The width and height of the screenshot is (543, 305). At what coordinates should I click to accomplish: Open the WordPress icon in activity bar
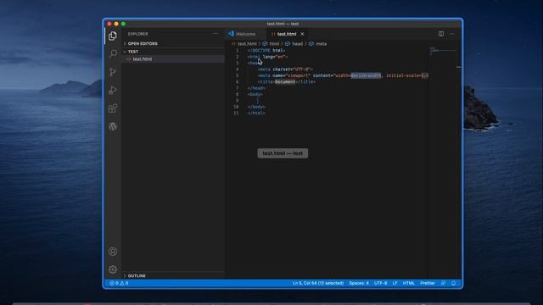pyautogui.click(x=113, y=126)
